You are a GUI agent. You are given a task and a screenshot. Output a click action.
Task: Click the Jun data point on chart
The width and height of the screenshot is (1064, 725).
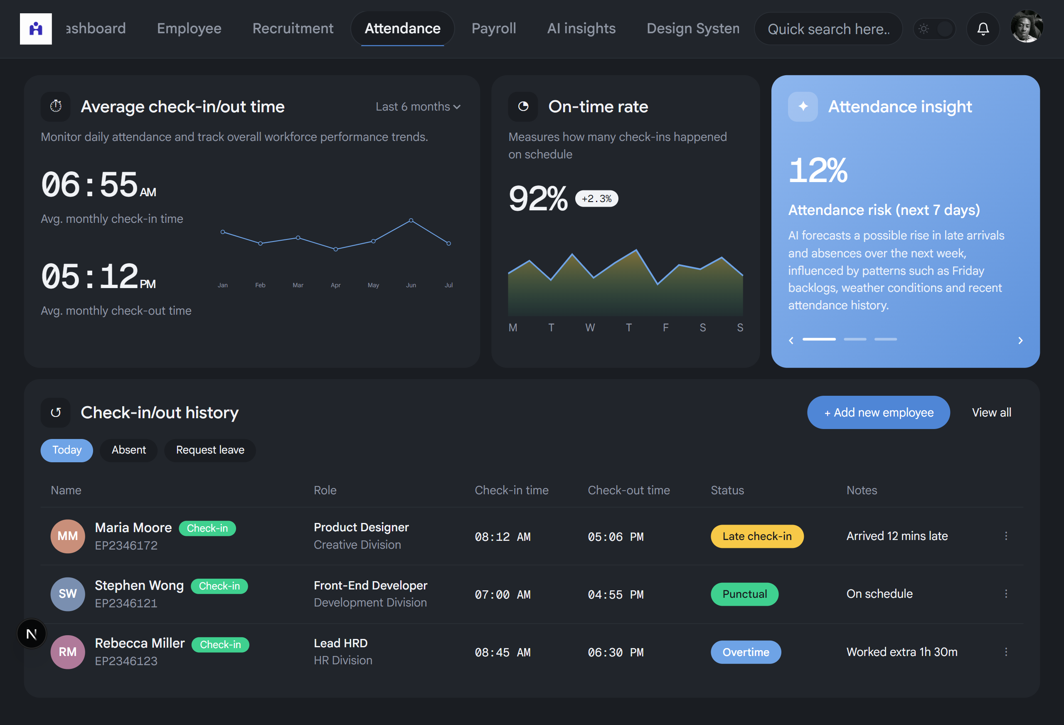pos(411,220)
